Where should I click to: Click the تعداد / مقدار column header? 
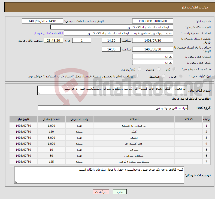coord(51,119)
